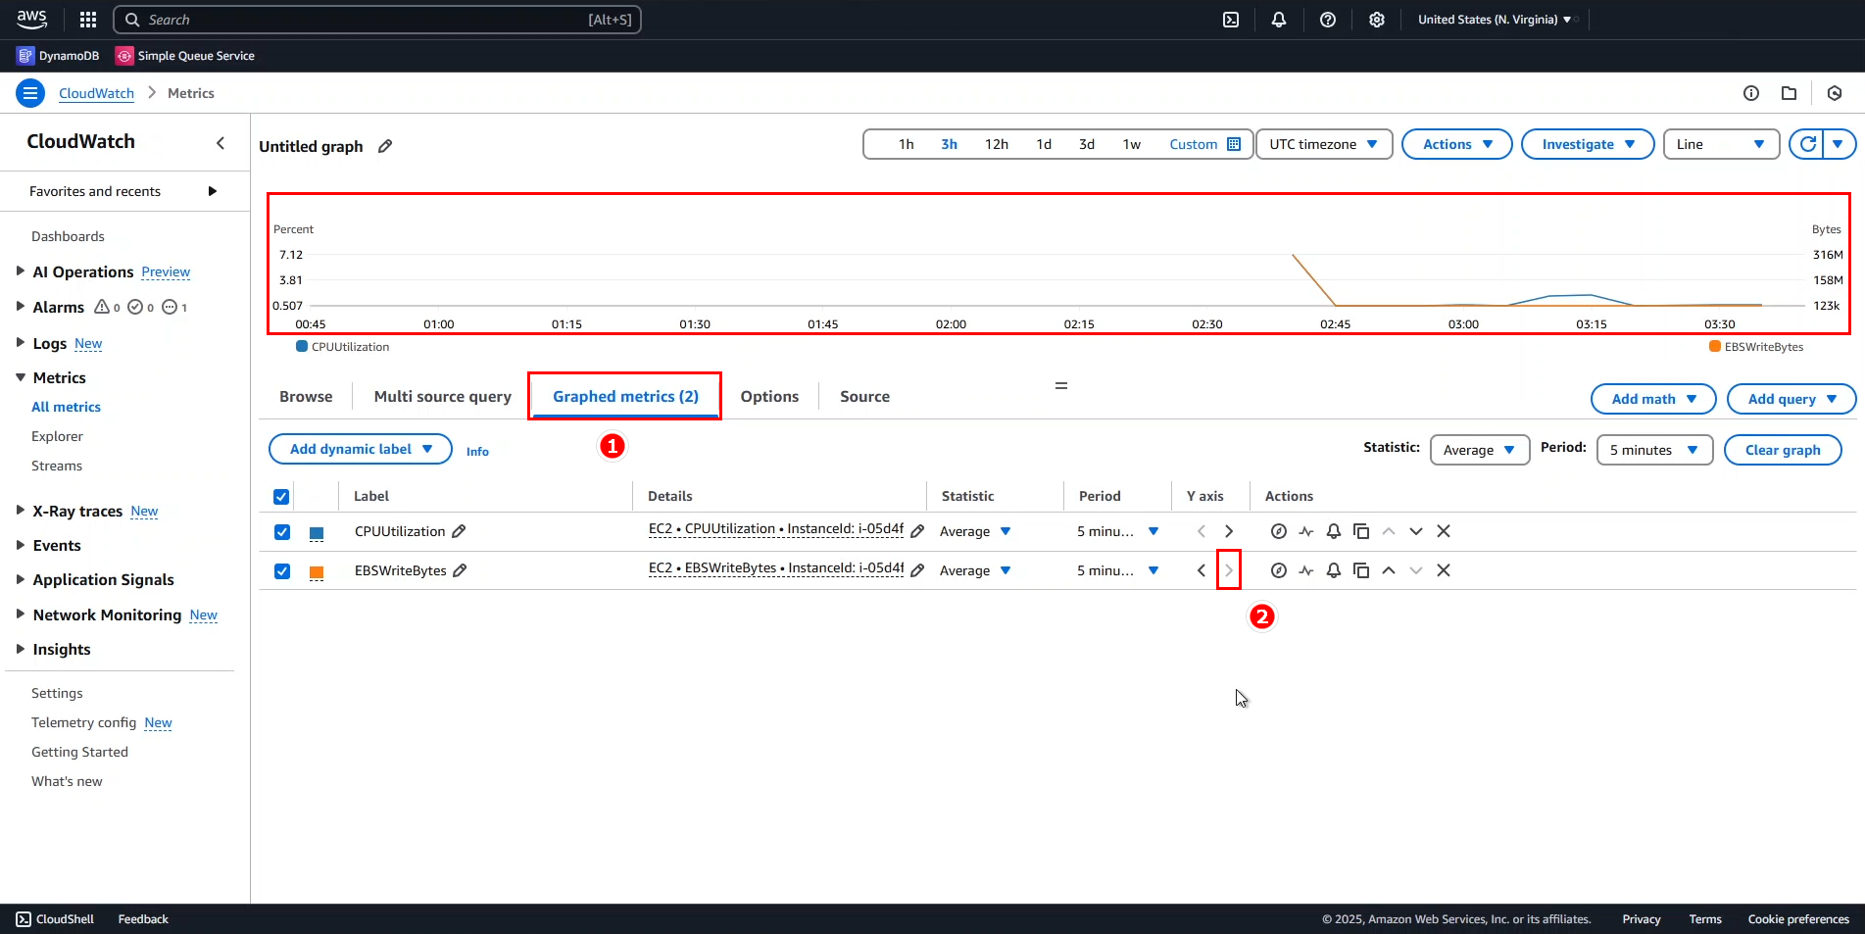Uncheck the EBSWriteBytes metric checkbox

tap(282, 570)
